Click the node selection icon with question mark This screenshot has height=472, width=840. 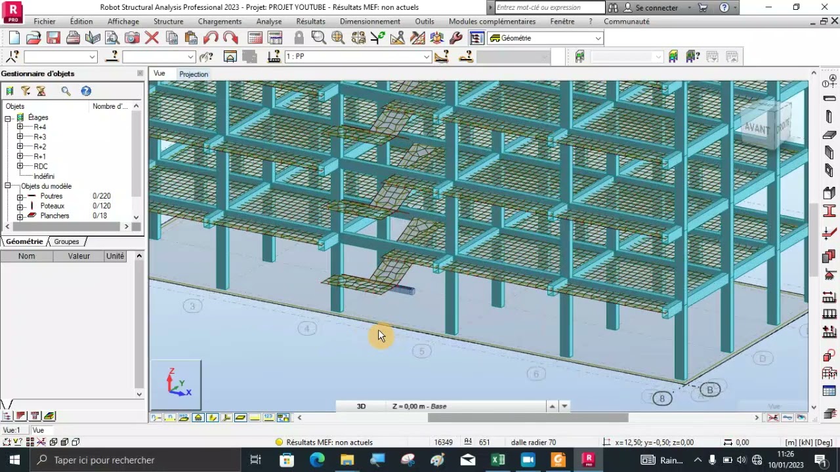point(12,56)
